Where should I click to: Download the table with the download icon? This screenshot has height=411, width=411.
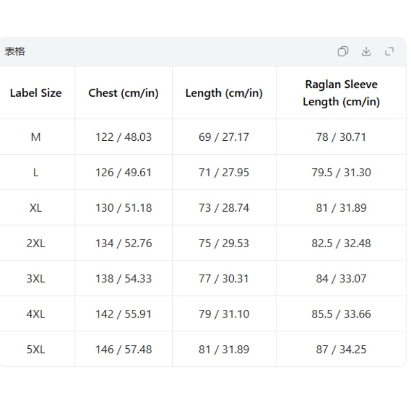[366, 51]
